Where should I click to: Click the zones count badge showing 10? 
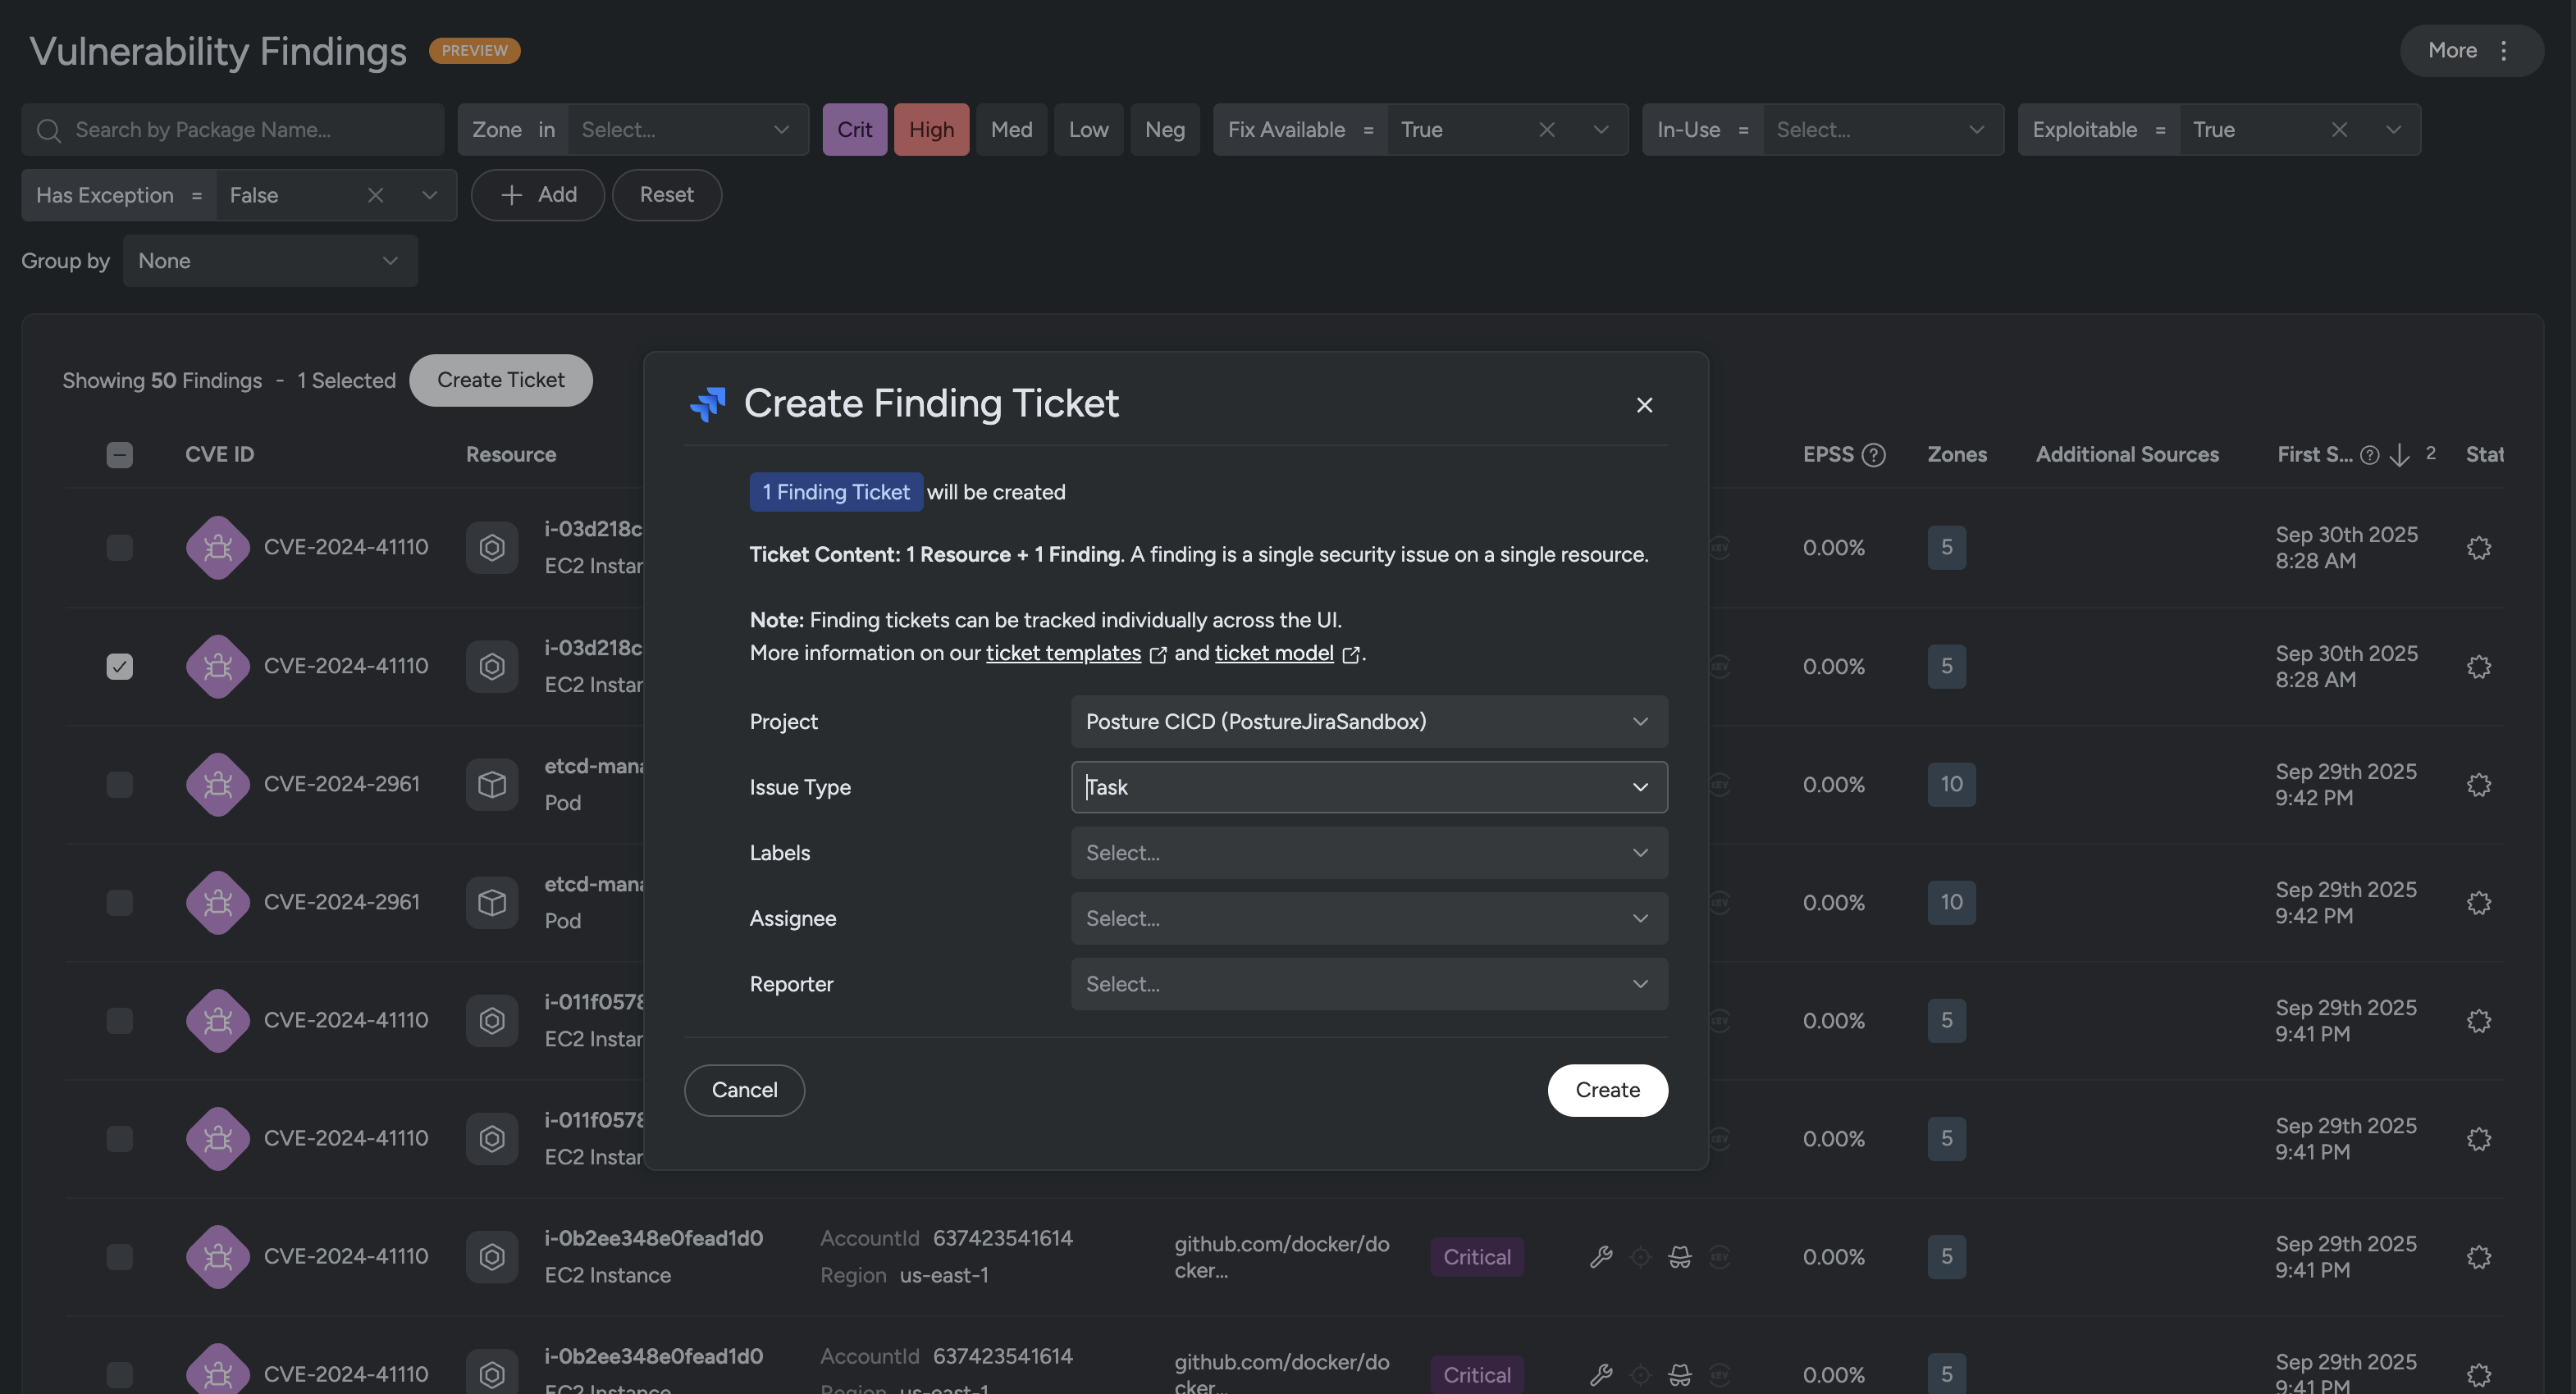click(1950, 786)
